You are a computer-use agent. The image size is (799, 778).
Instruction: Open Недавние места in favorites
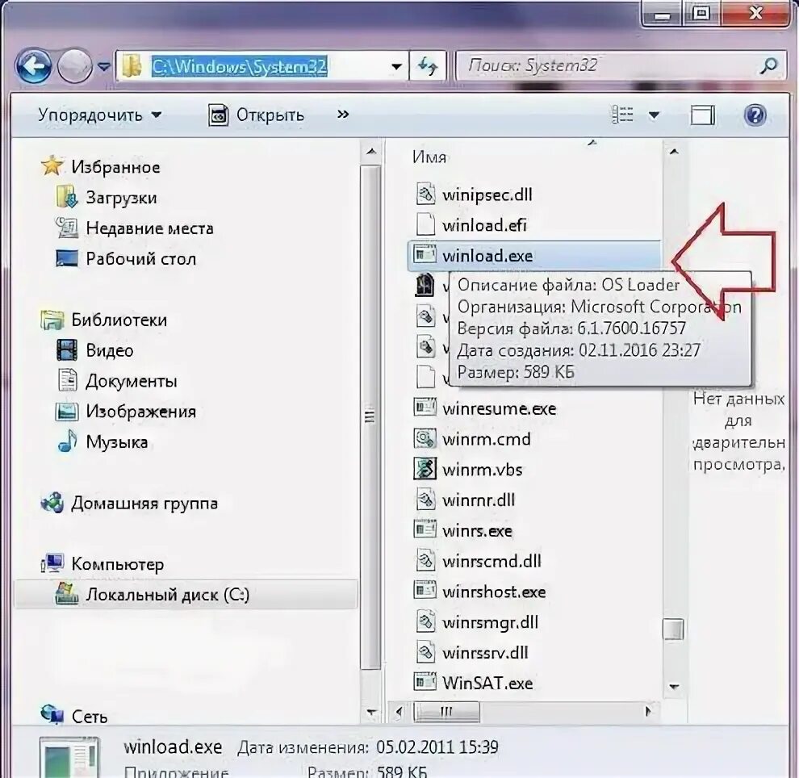149,228
